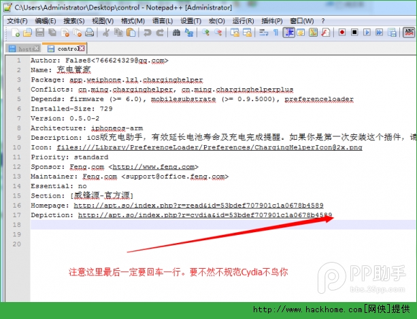The width and height of the screenshot is (417, 319).
Task: Place cursor on empty line 18
Action: (223, 225)
